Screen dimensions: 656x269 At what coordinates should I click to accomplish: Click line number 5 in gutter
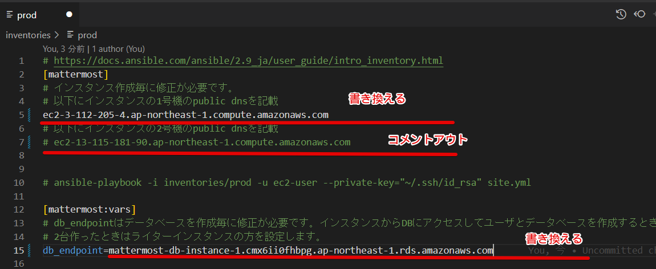point(21,115)
